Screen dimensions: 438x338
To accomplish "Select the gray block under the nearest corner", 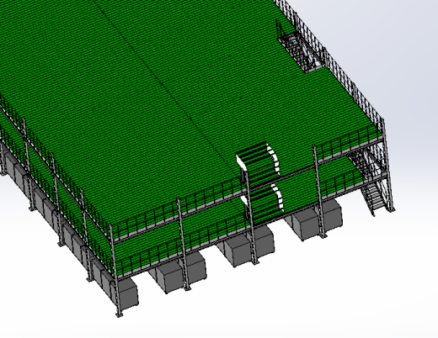I will (128, 294).
